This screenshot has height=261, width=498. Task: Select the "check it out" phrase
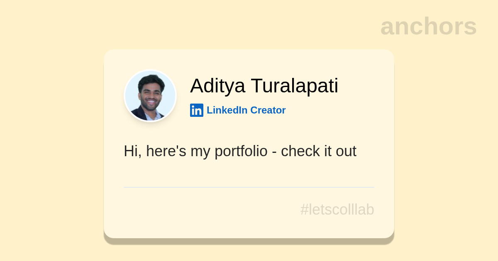click(318, 151)
